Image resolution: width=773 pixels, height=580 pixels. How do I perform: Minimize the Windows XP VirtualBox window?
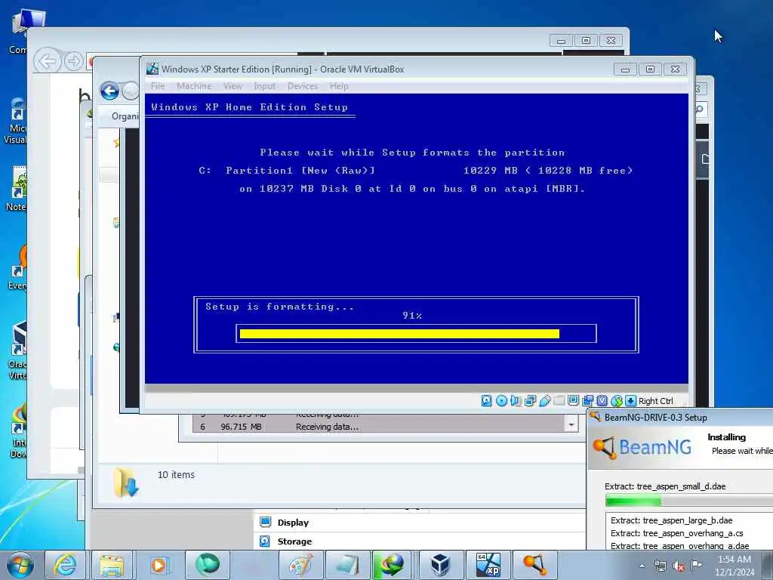click(x=625, y=69)
